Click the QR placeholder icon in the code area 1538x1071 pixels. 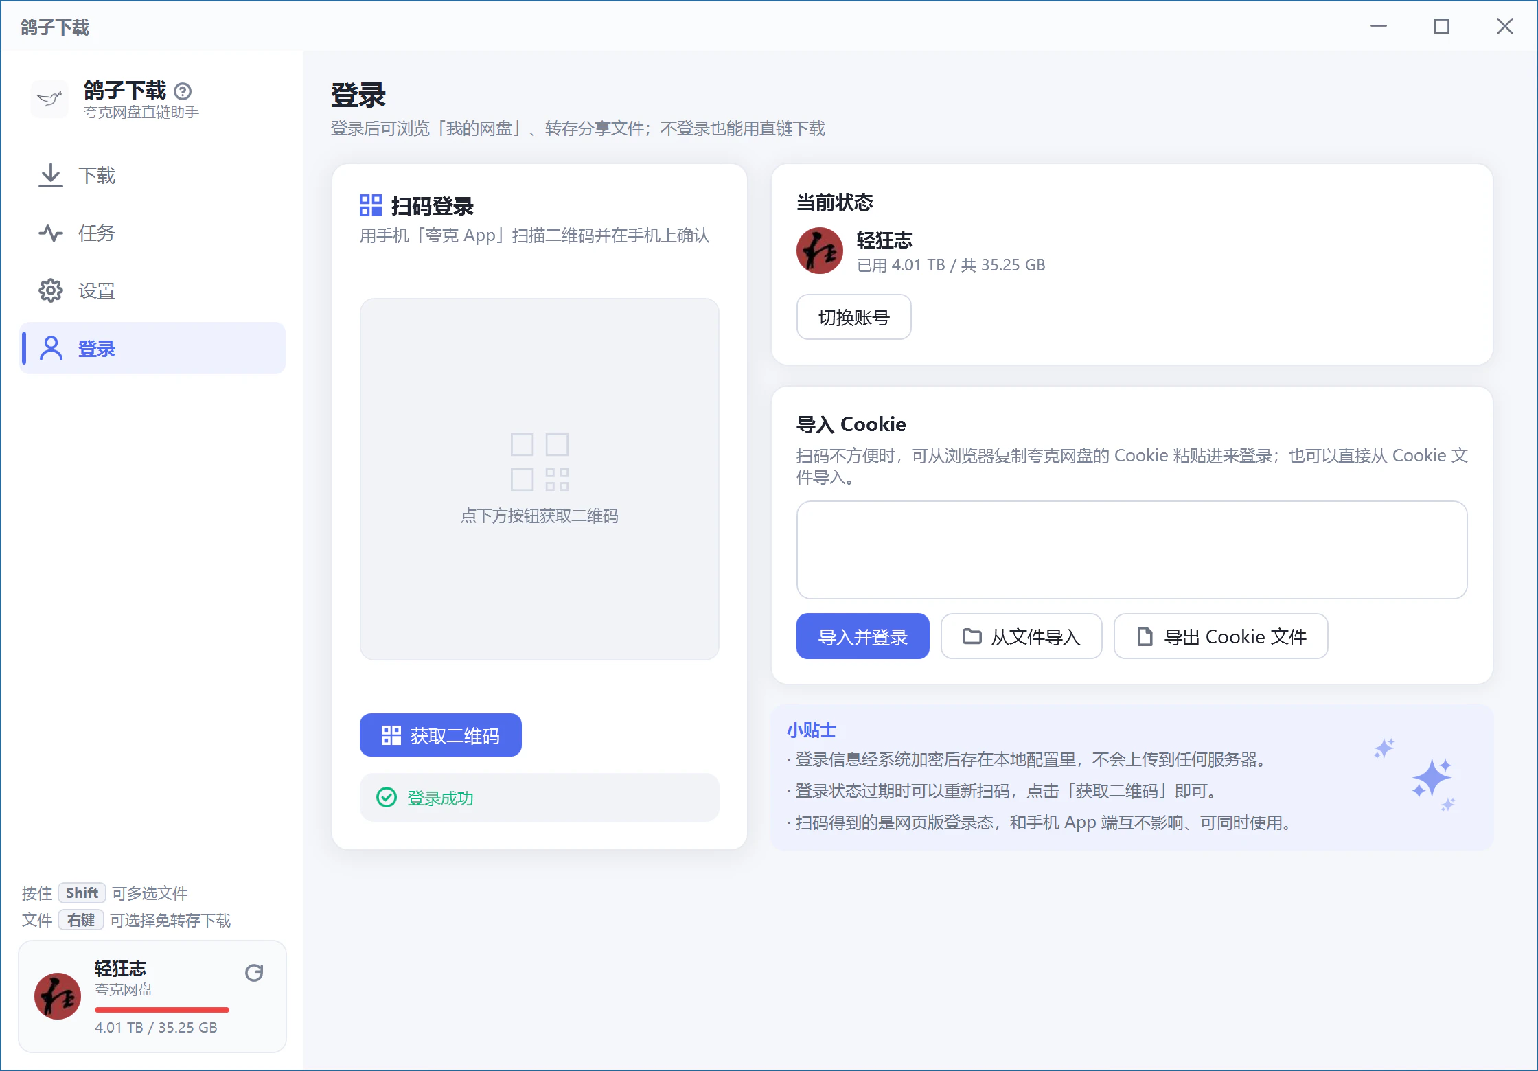540,462
